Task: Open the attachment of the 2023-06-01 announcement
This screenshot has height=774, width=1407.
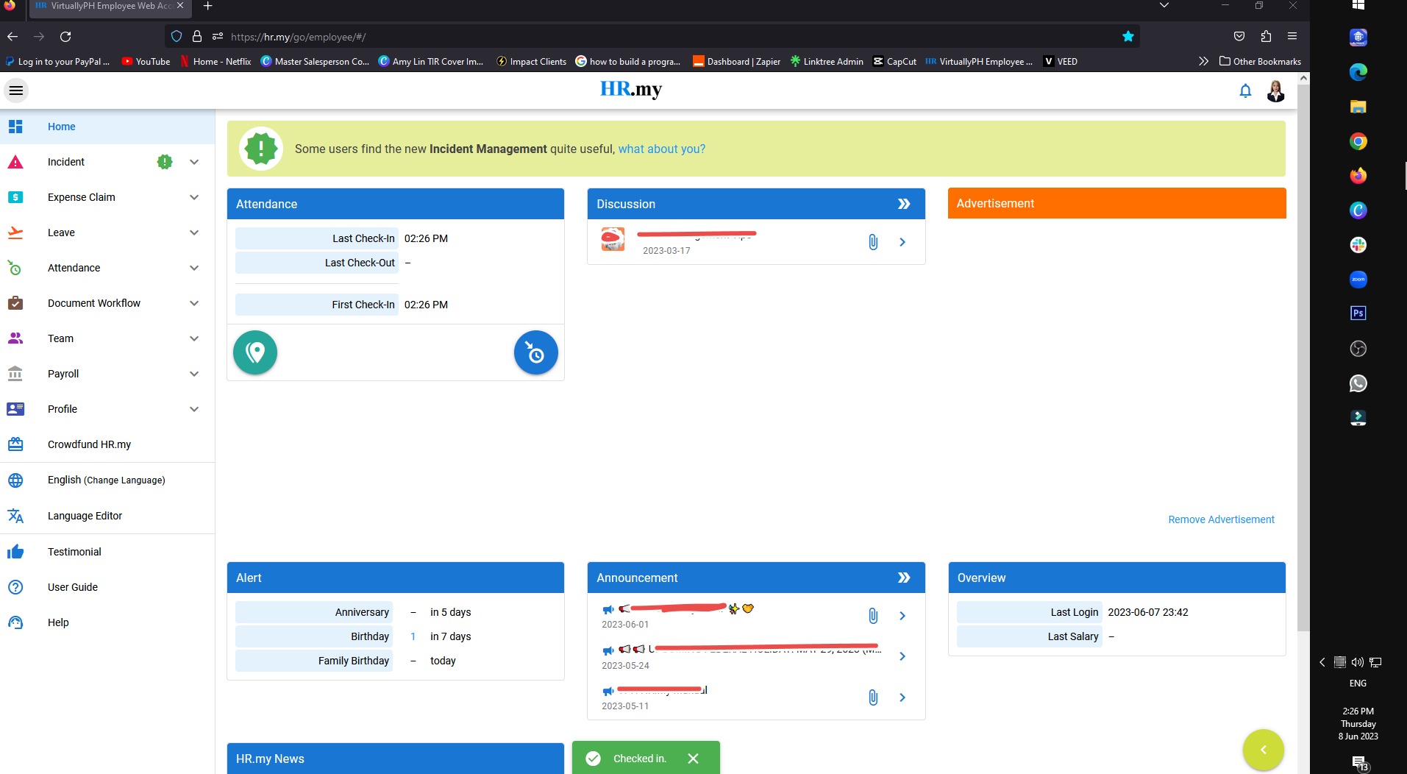Action: (x=873, y=616)
